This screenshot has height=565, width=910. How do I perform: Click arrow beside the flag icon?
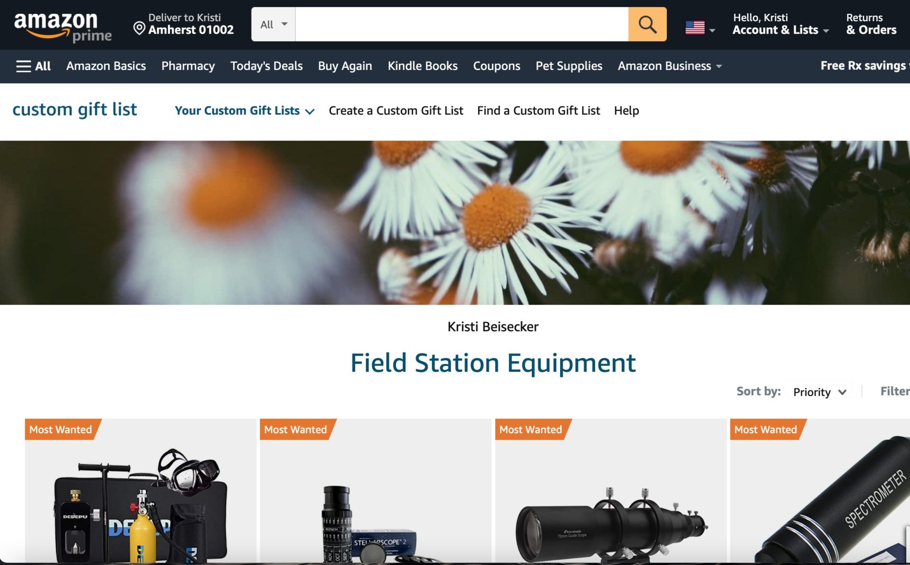click(712, 30)
